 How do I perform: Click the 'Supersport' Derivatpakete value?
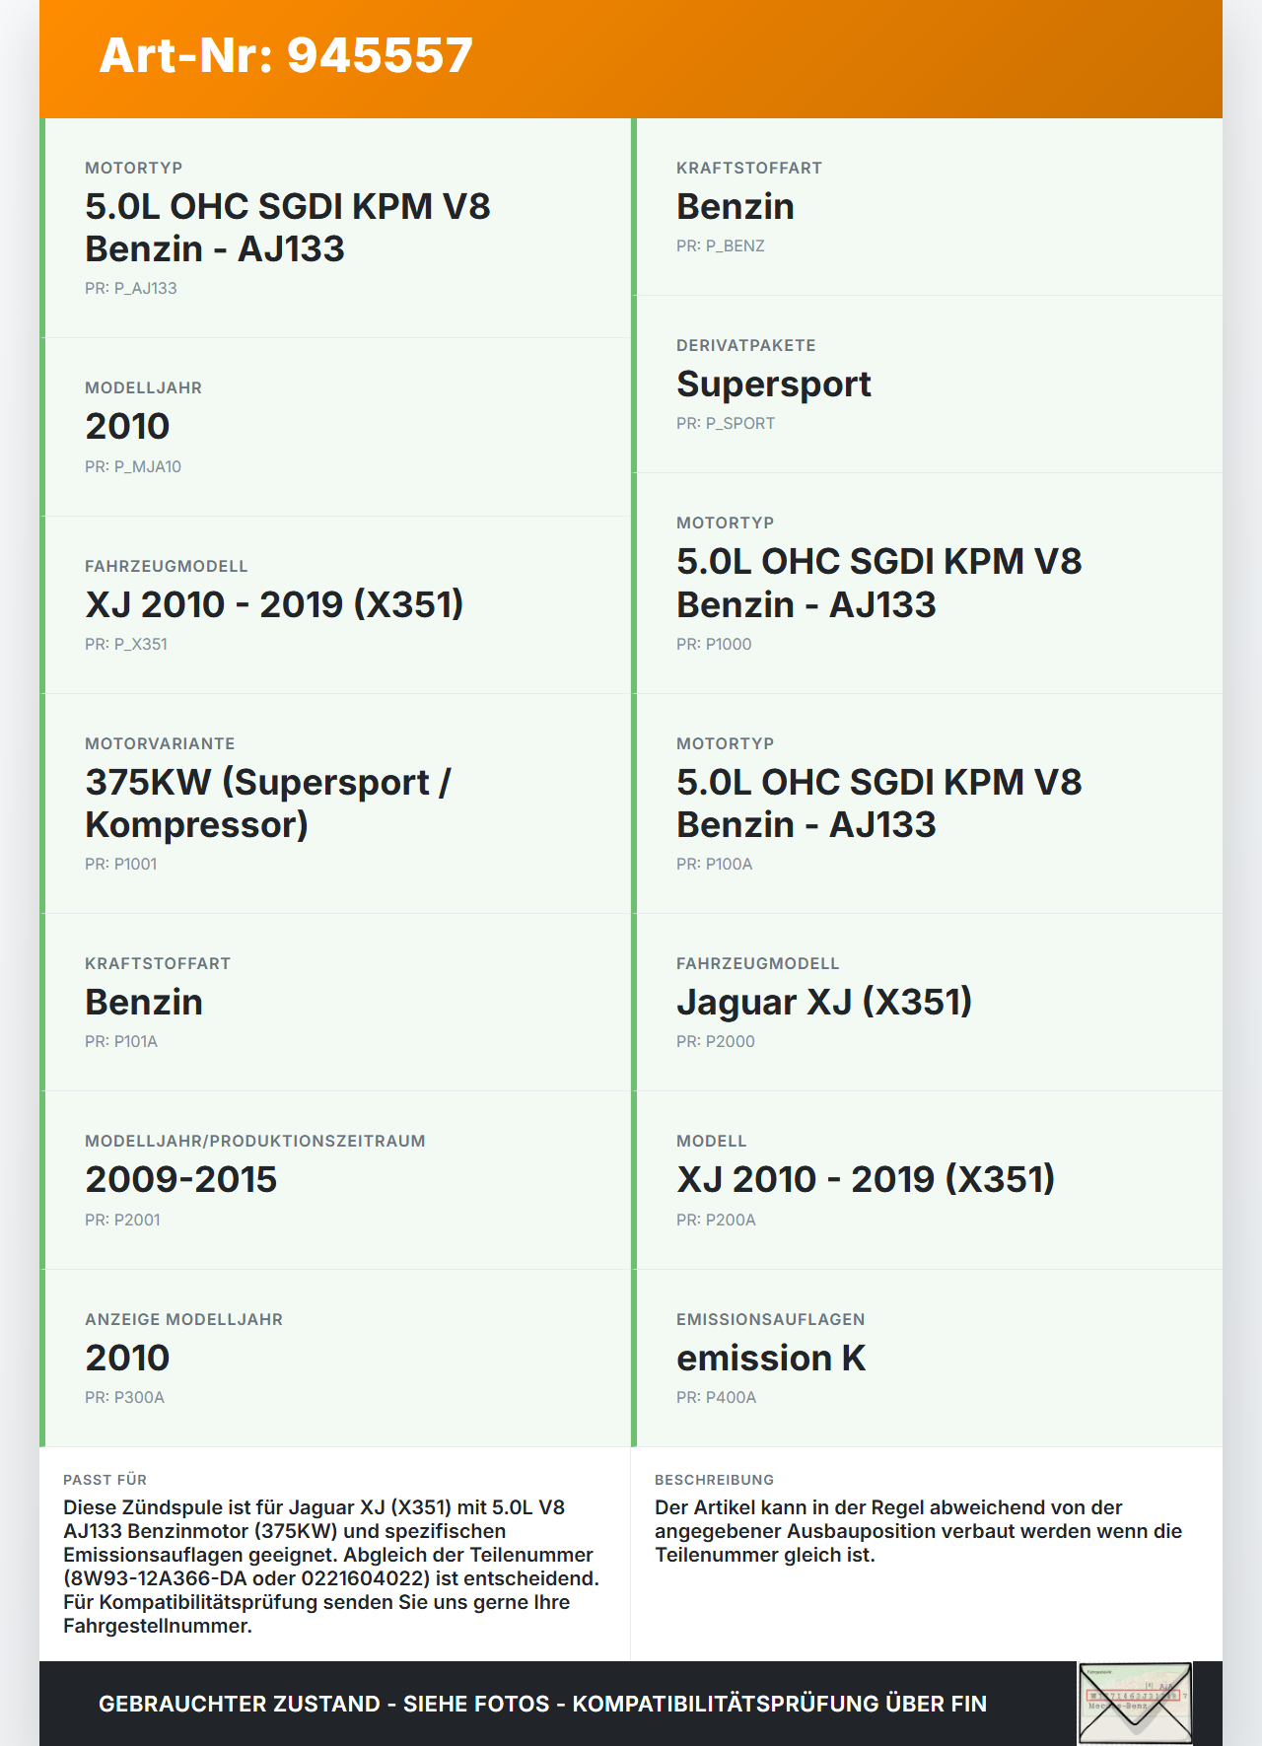pyautogui.click(x=774, y=384)
